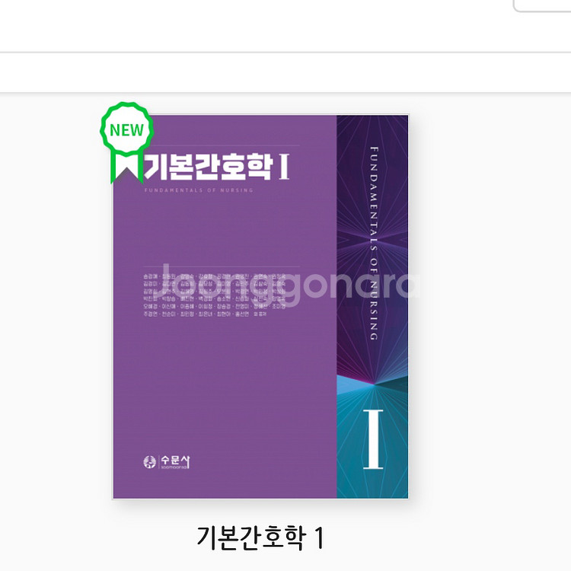The height and width of the screenshot is (571, 571).
Task: Click the 수문사 circular publisher emblem
Action: [x=149, y=462]
